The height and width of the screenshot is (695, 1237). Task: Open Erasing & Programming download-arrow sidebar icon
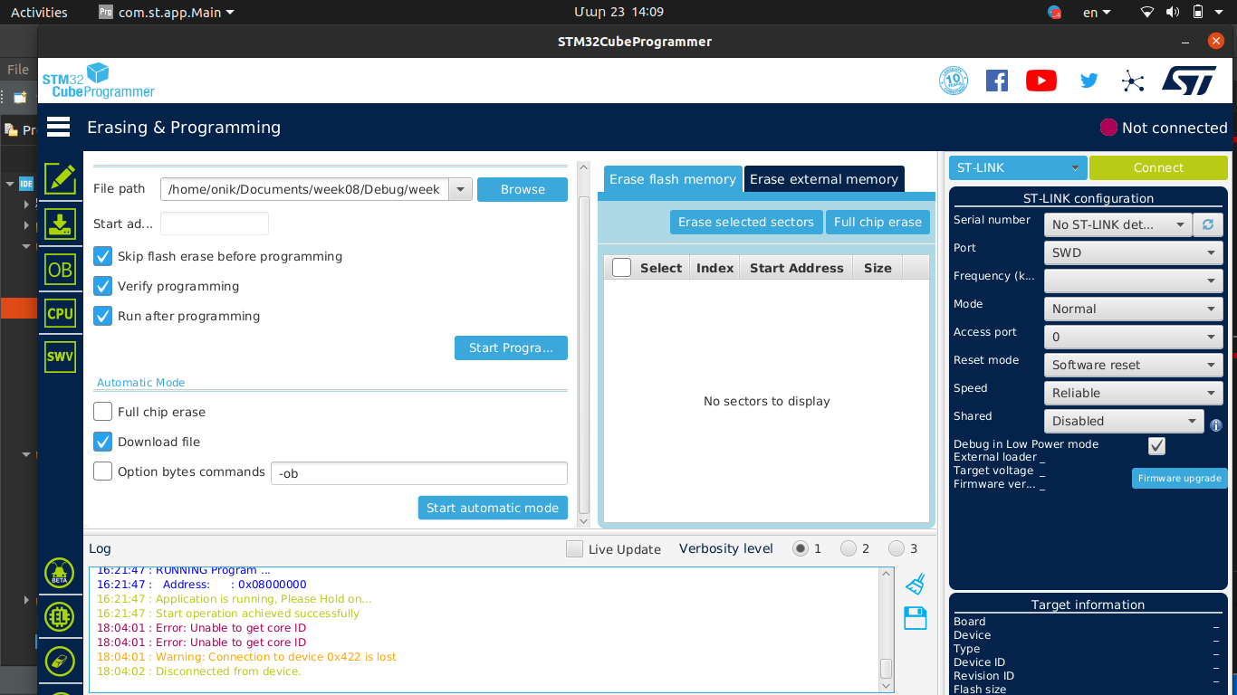[x=60, y=224]
